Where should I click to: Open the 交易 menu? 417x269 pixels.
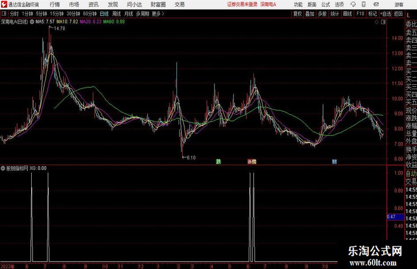[x=180, y=4]
